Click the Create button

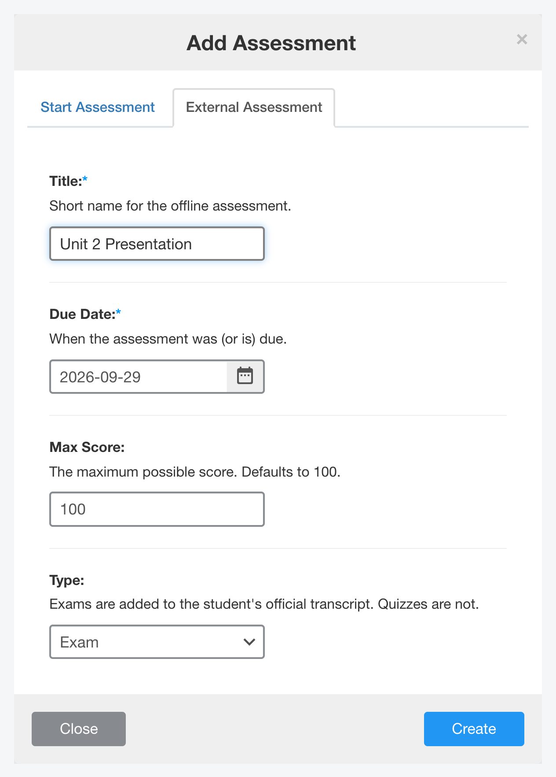tap(474, 729)
